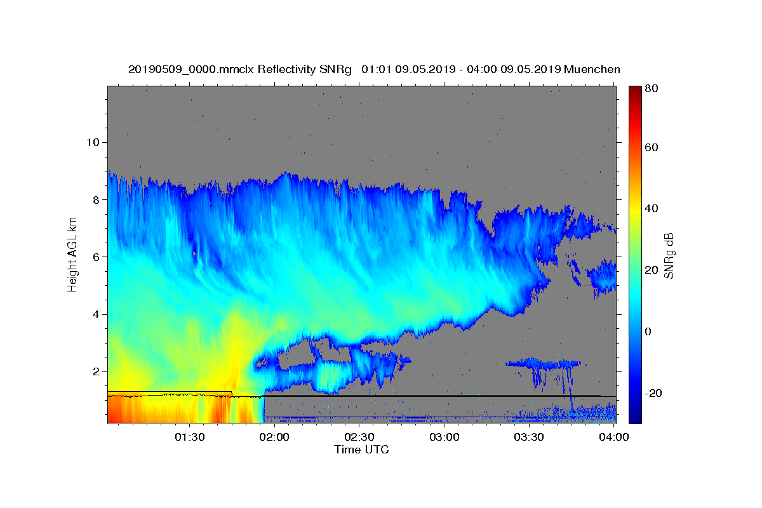This screenshot has height=508, width=762.
Task: Click the 'Time UTC' x-axis label
Action: click(x=361, y=450)
